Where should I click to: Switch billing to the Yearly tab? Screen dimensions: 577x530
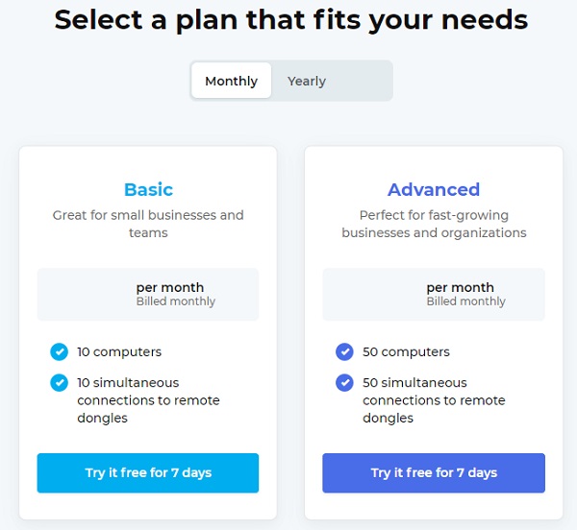pyautogui.click(x=307, y=81)
